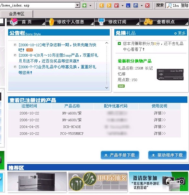Click the blue minimize-tab toolbar icon
This screenshot has height=195, width=189.
(x=128, y=5)
